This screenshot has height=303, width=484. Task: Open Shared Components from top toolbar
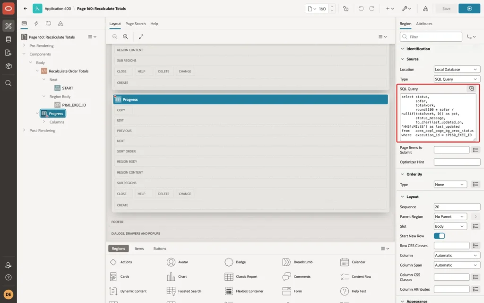point(425,9)
